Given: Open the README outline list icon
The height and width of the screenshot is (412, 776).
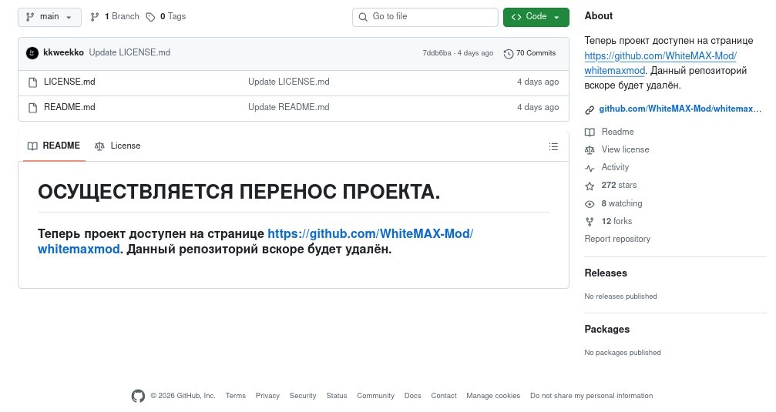Looking at the screenshot, I should 553,146.
